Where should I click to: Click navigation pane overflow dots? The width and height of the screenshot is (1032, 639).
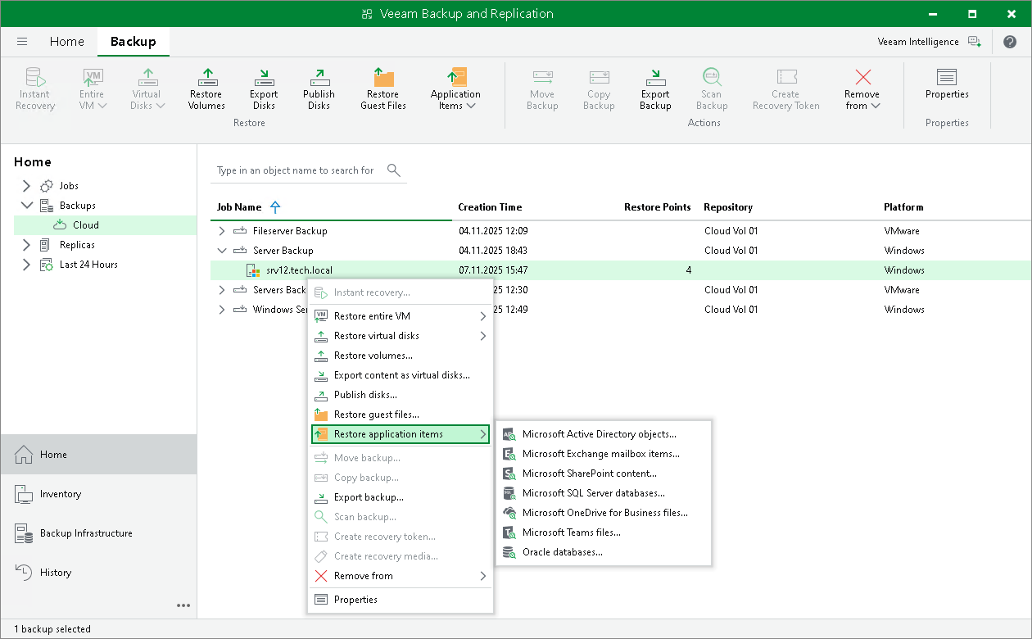[183, 605]
